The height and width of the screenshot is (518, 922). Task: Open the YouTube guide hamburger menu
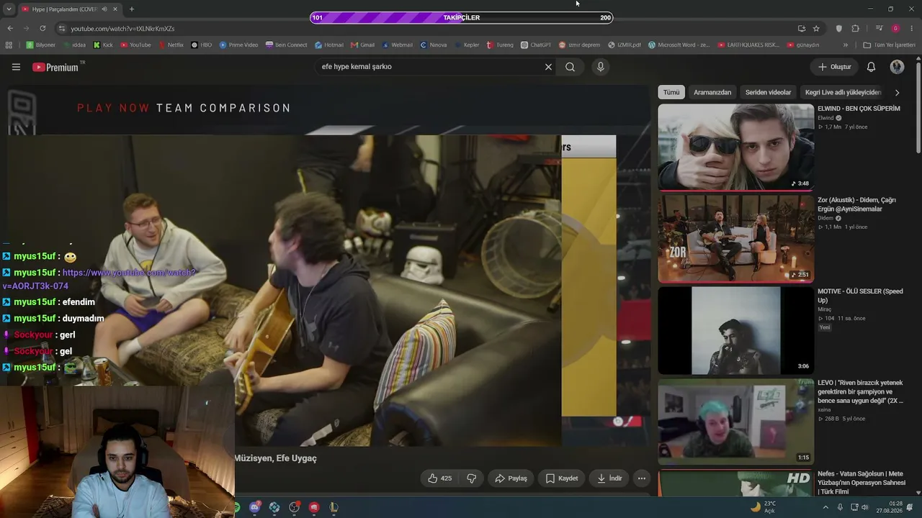(x=16, y=67)
